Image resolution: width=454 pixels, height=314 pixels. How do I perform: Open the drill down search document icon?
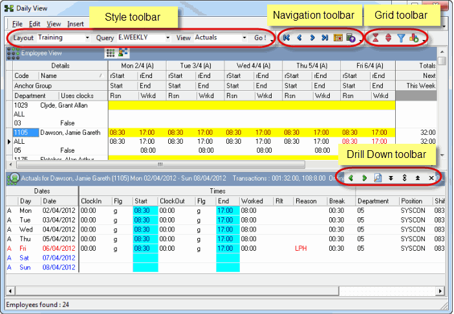[378, 178]
